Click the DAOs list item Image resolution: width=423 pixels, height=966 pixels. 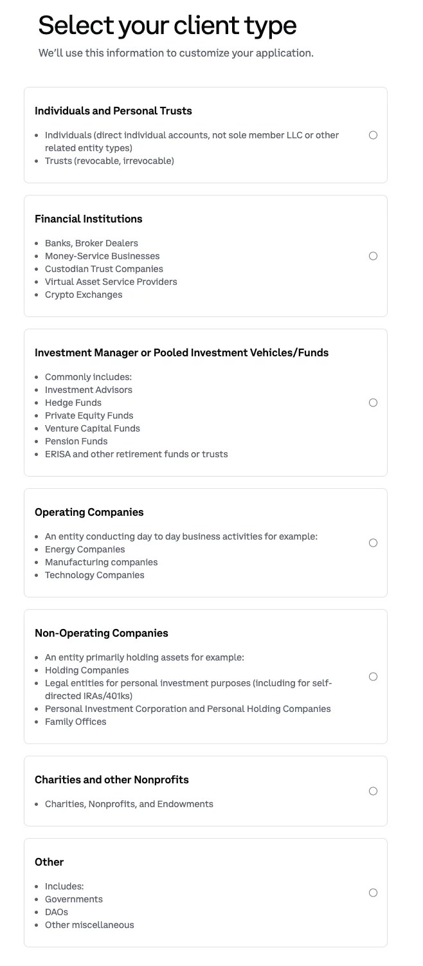[x=57, y=912]
